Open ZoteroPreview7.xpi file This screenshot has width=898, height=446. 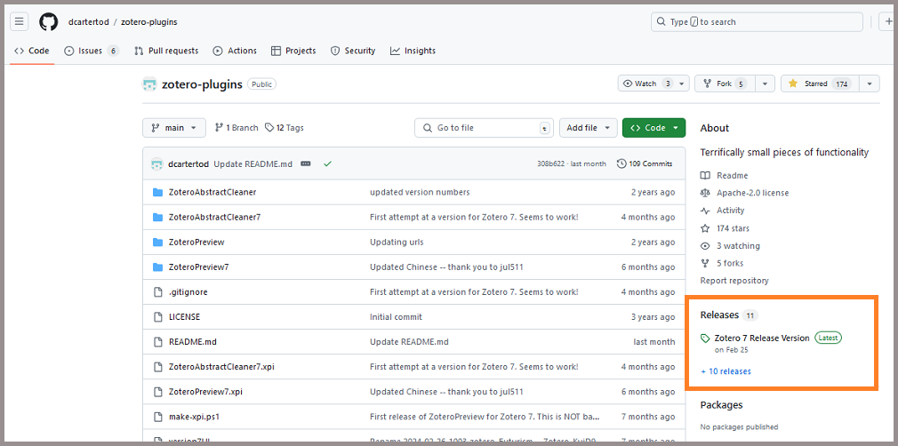[x=205, y=392]
